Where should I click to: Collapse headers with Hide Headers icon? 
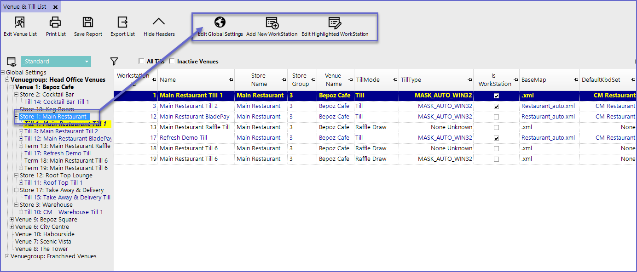click(159, 22)
